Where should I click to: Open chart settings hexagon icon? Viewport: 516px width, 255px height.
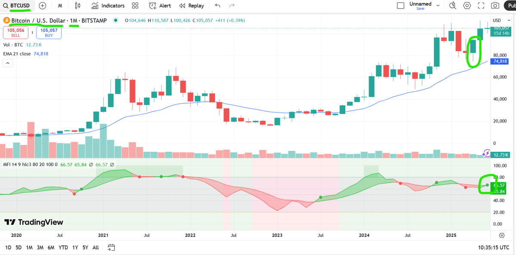pos(467,6)
